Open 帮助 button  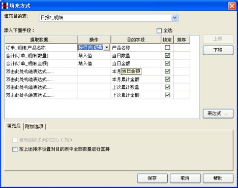(x=218, y=178)
